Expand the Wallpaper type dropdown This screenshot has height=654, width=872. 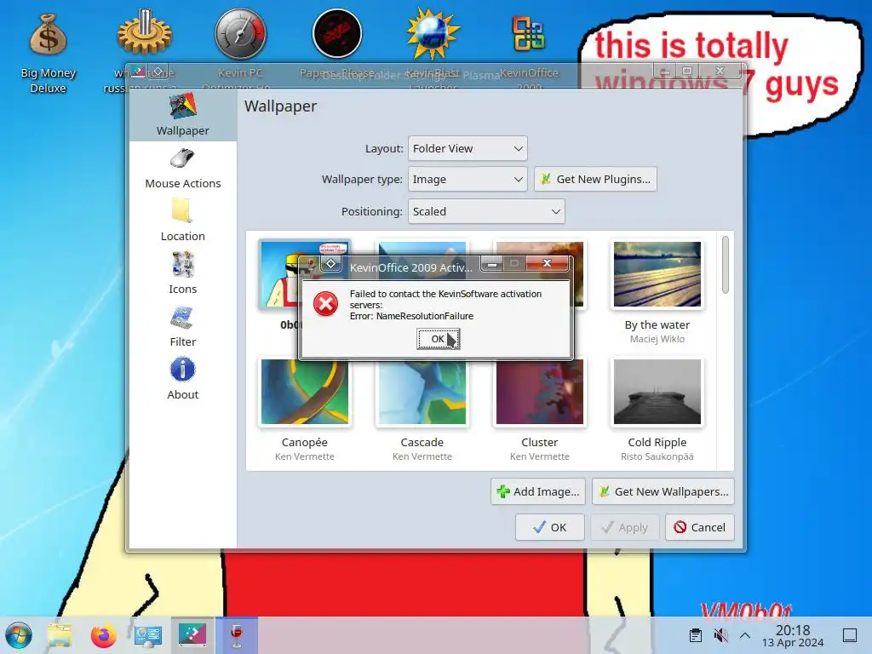pos(468,179)
